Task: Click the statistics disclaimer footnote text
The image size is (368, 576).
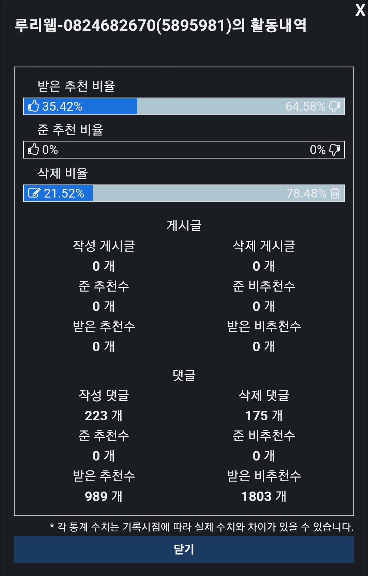Action: (x=202, y=527)
